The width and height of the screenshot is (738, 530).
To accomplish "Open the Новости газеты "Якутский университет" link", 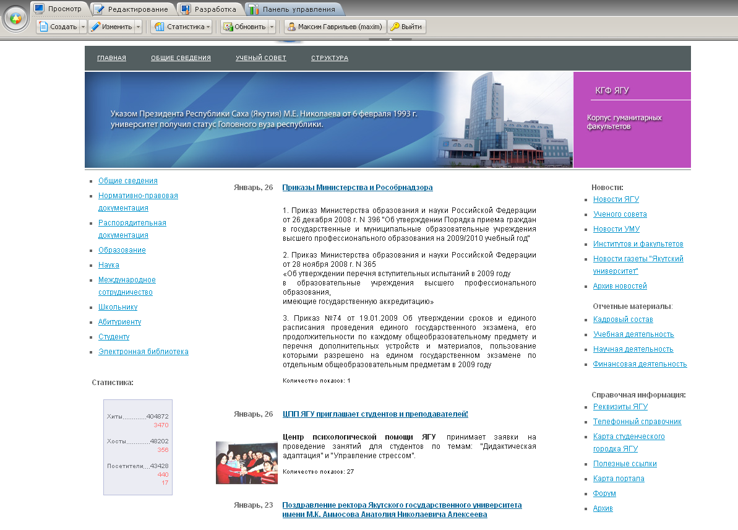I will click(638, 265).
